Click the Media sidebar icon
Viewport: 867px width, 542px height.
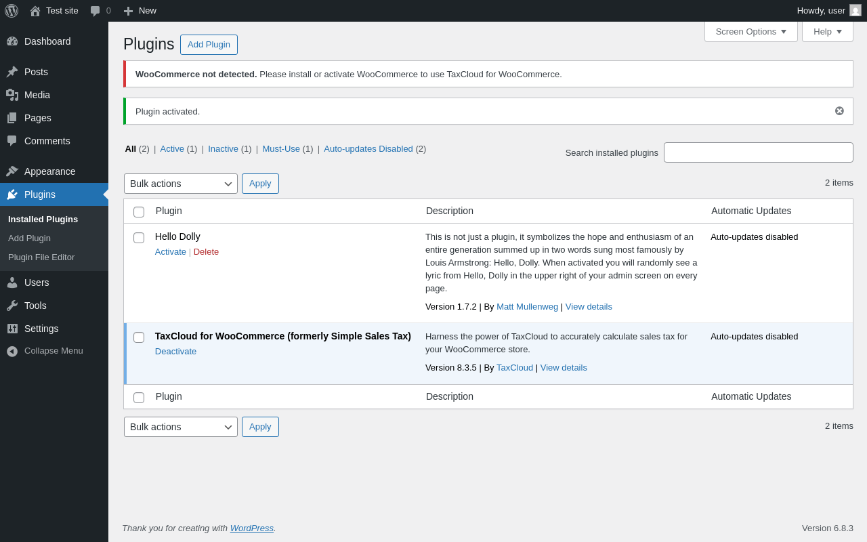pos(12,95)
